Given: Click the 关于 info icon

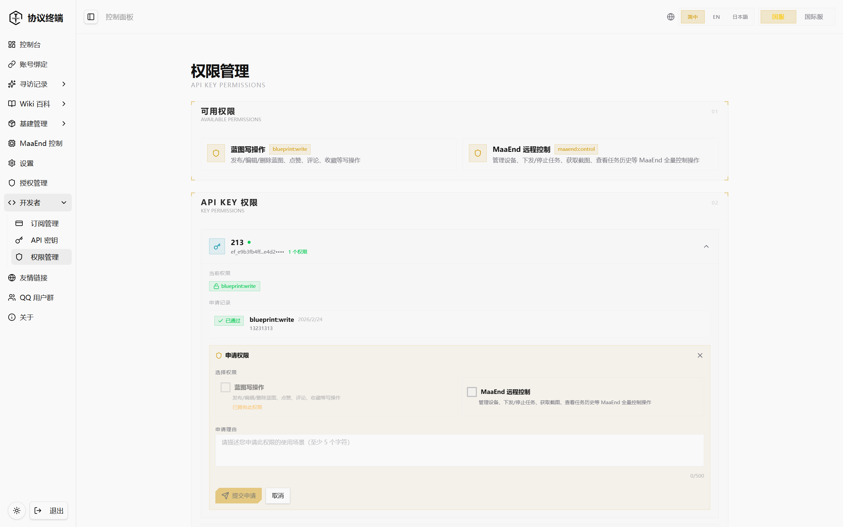Looking at the screenshot, I should pos(12,317).
